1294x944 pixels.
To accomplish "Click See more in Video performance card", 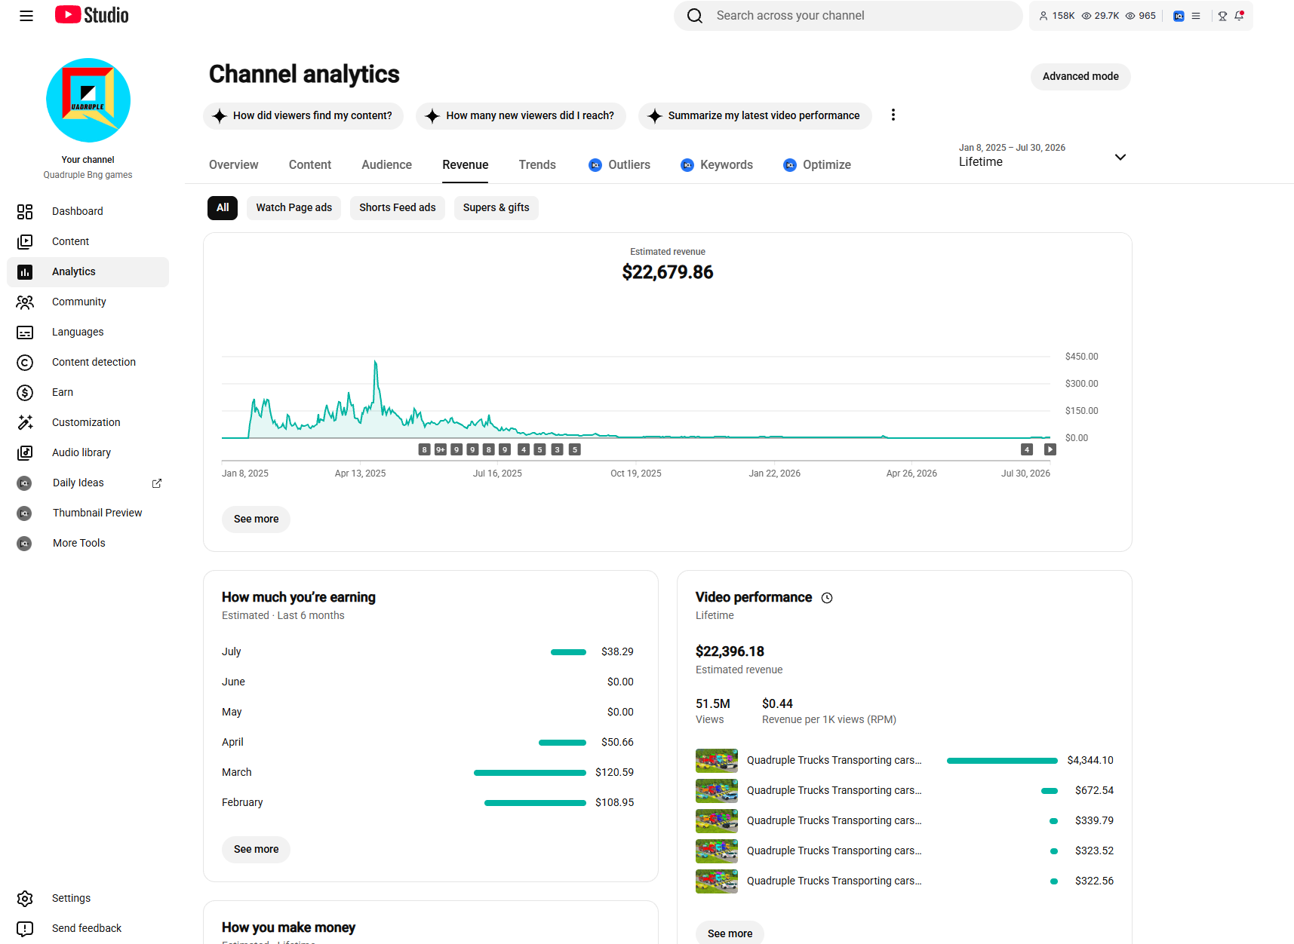I will pyautogui.click(x=730, y=933).
